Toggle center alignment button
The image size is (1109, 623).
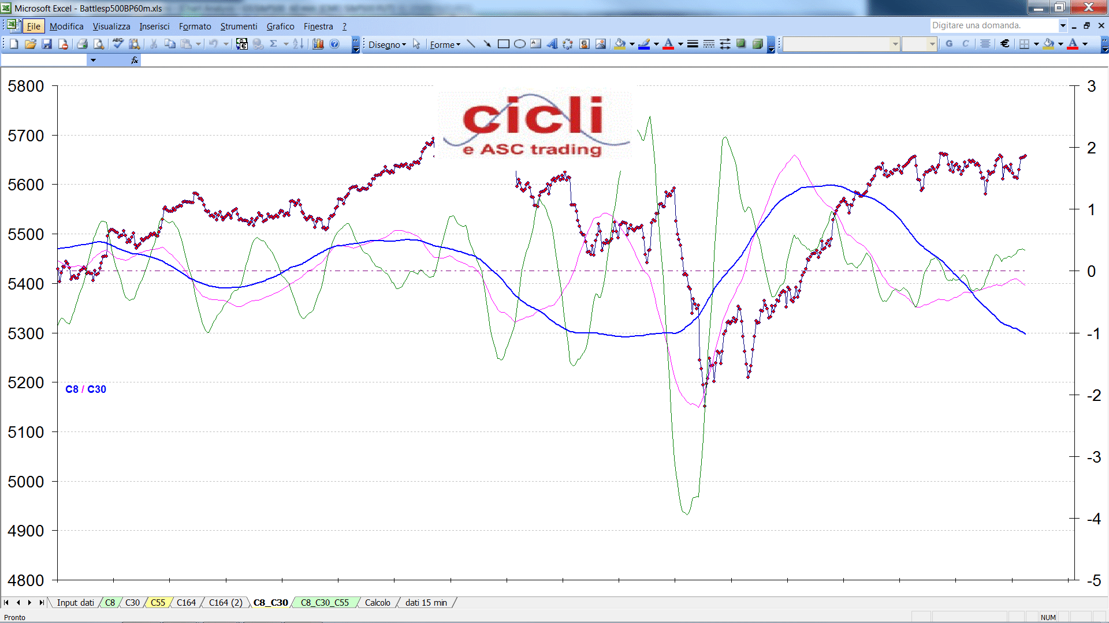(985, 44)
